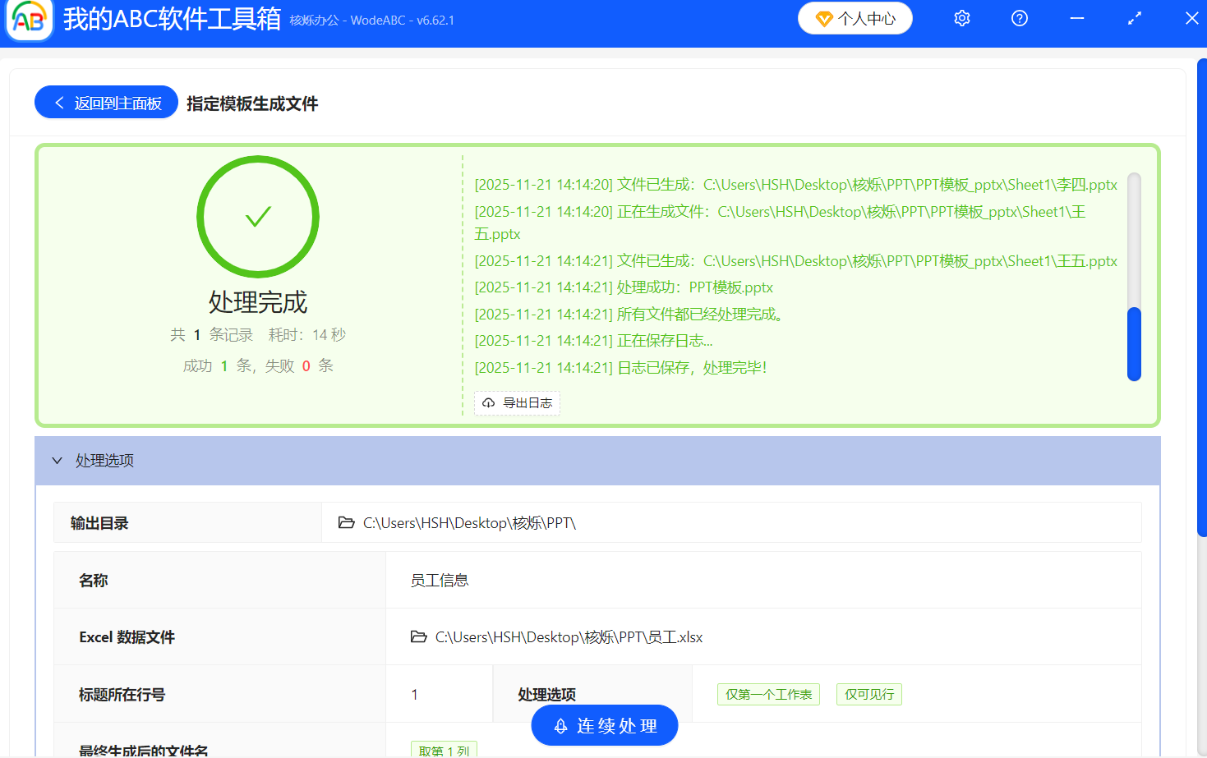Open the 个人中心 menu
1207x758 pixels.
[x=855, y=16]
